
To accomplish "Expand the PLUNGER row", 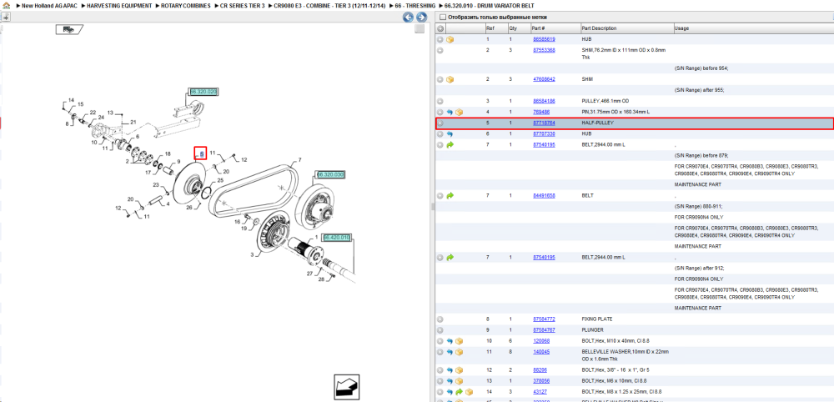I will tap(440, 330).
